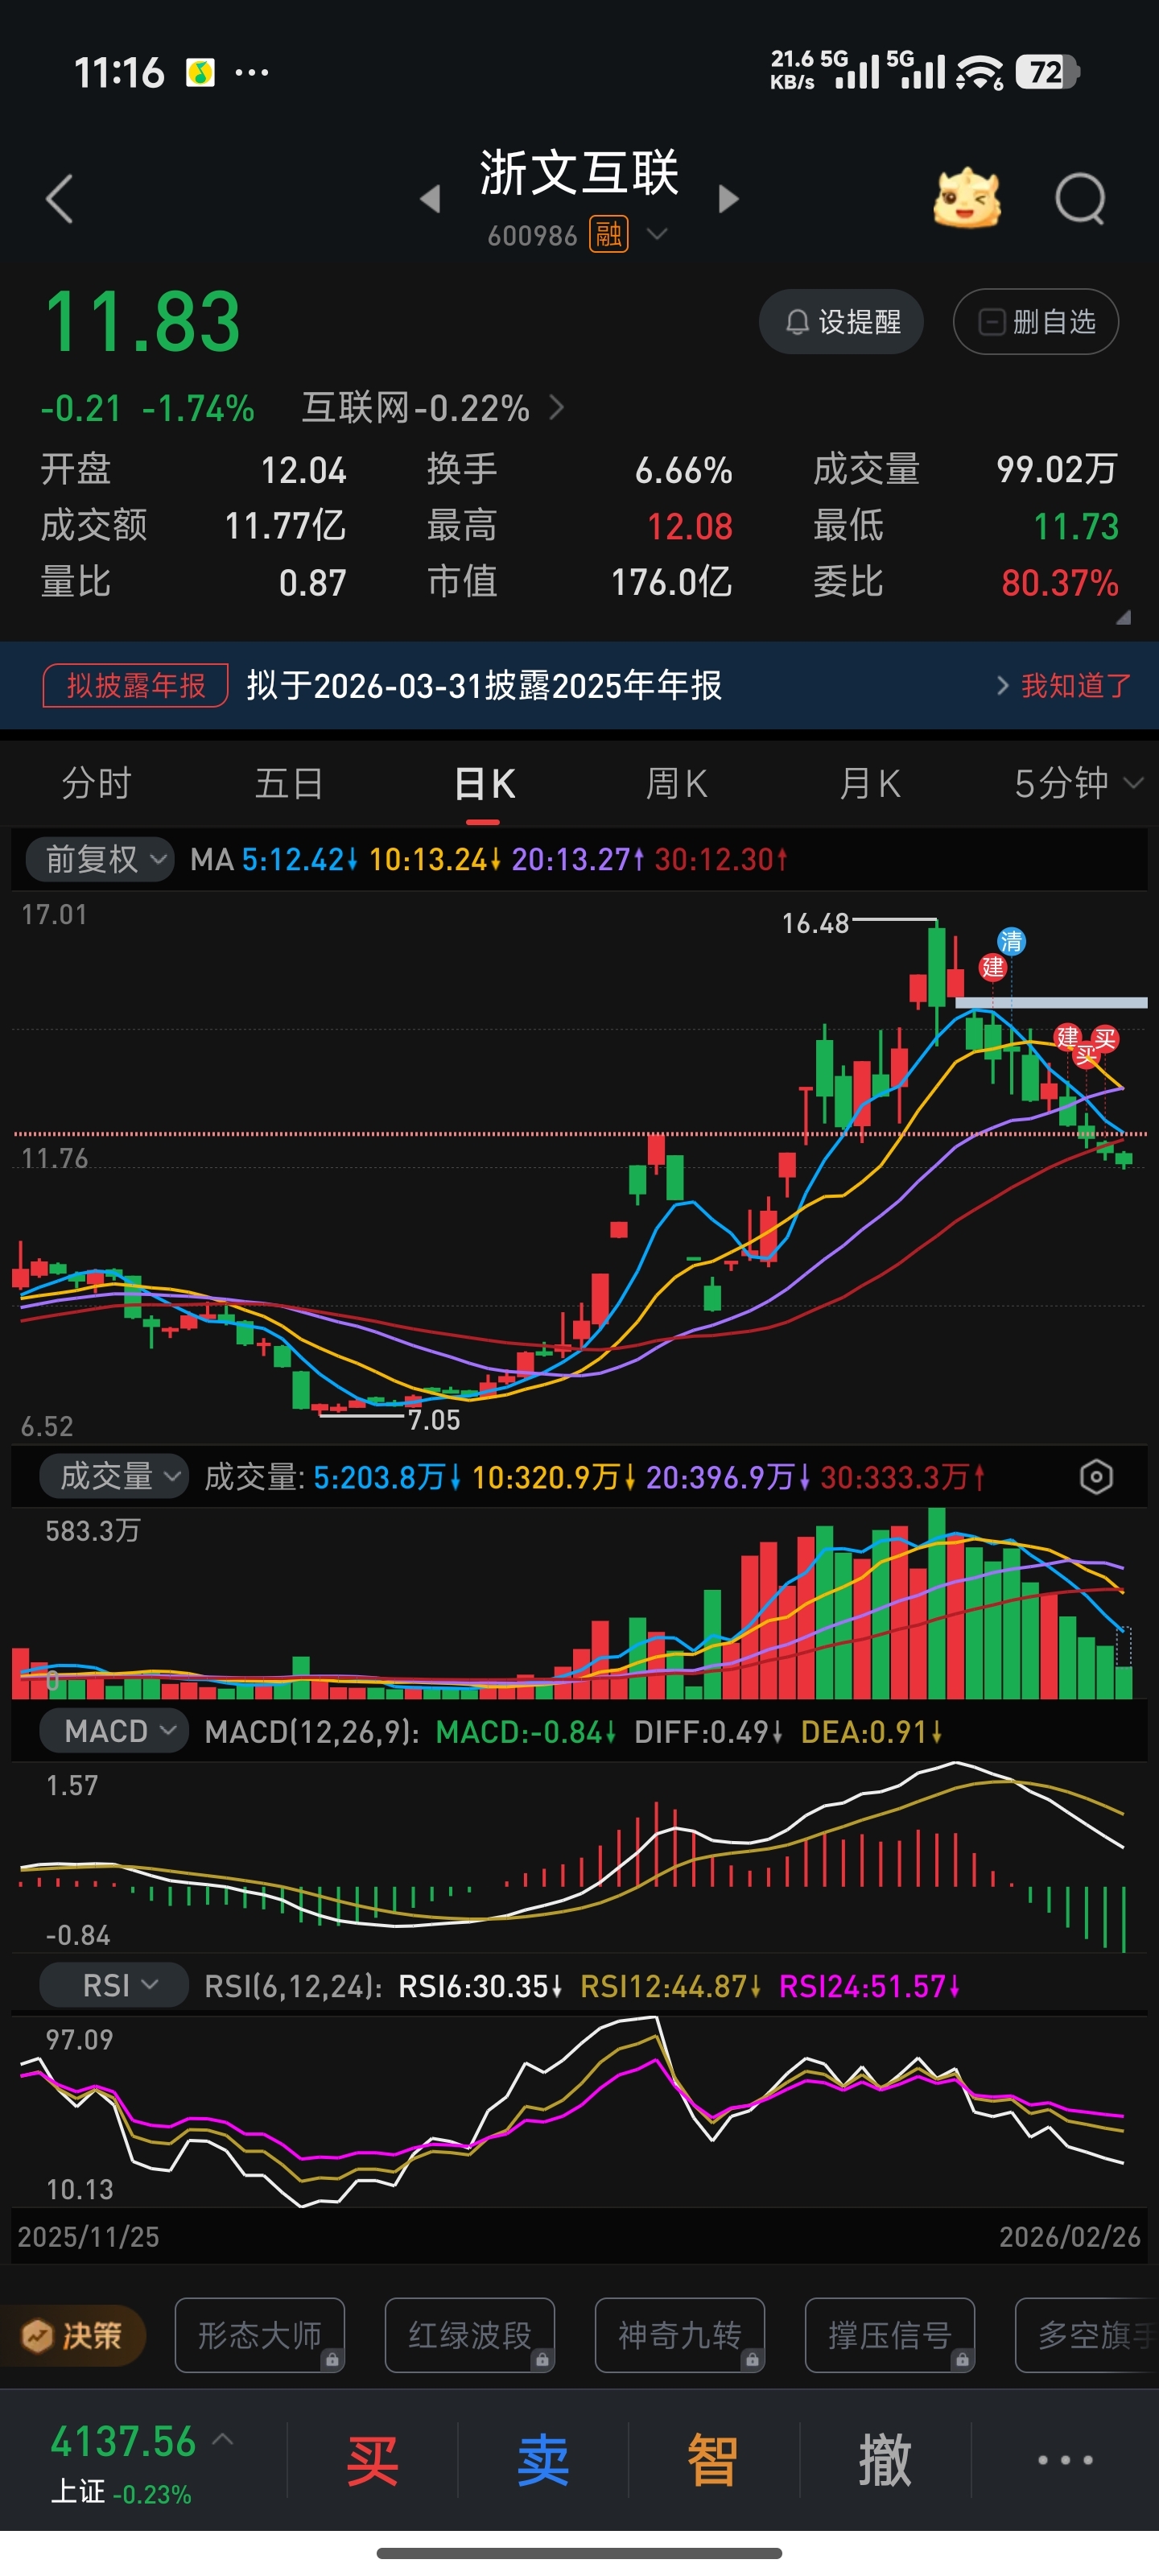
Task: Tap the 换手 6.66% value
Action: point(684,470)
